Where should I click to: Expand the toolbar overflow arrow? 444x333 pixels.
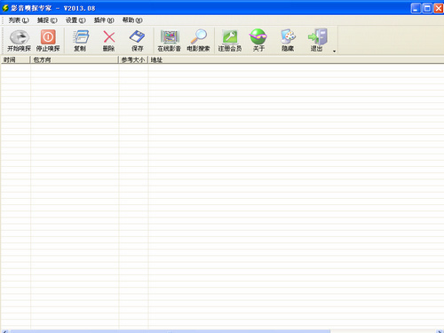pos(334,52)
